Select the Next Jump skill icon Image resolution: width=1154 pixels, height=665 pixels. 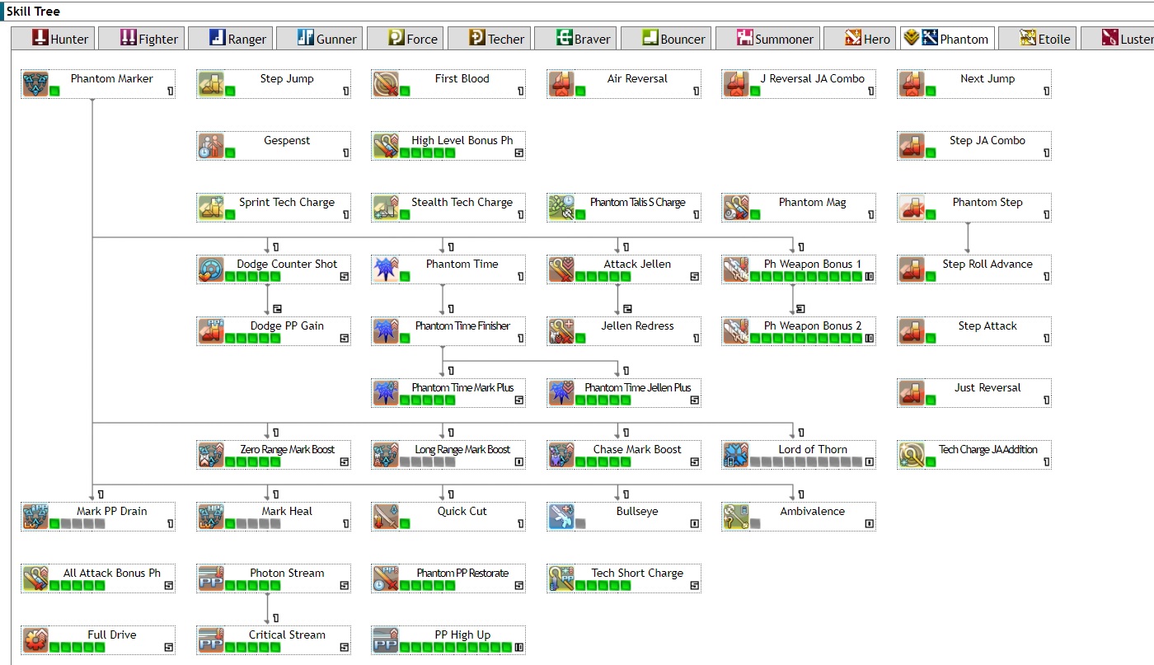912,84
